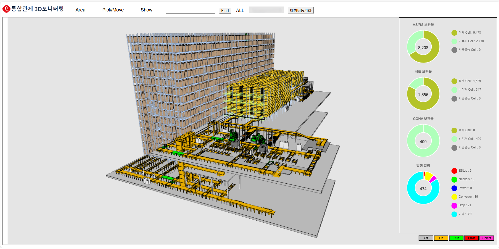The image size is (499, 249).
Task: Click the '적재 Cell : 1,539' text
Action: click(x=469, y=81)
